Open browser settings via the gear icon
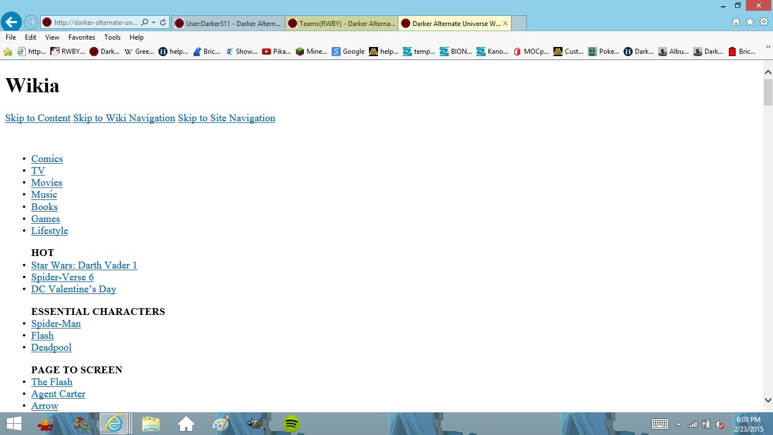773x435 pixels. (764, 21)
